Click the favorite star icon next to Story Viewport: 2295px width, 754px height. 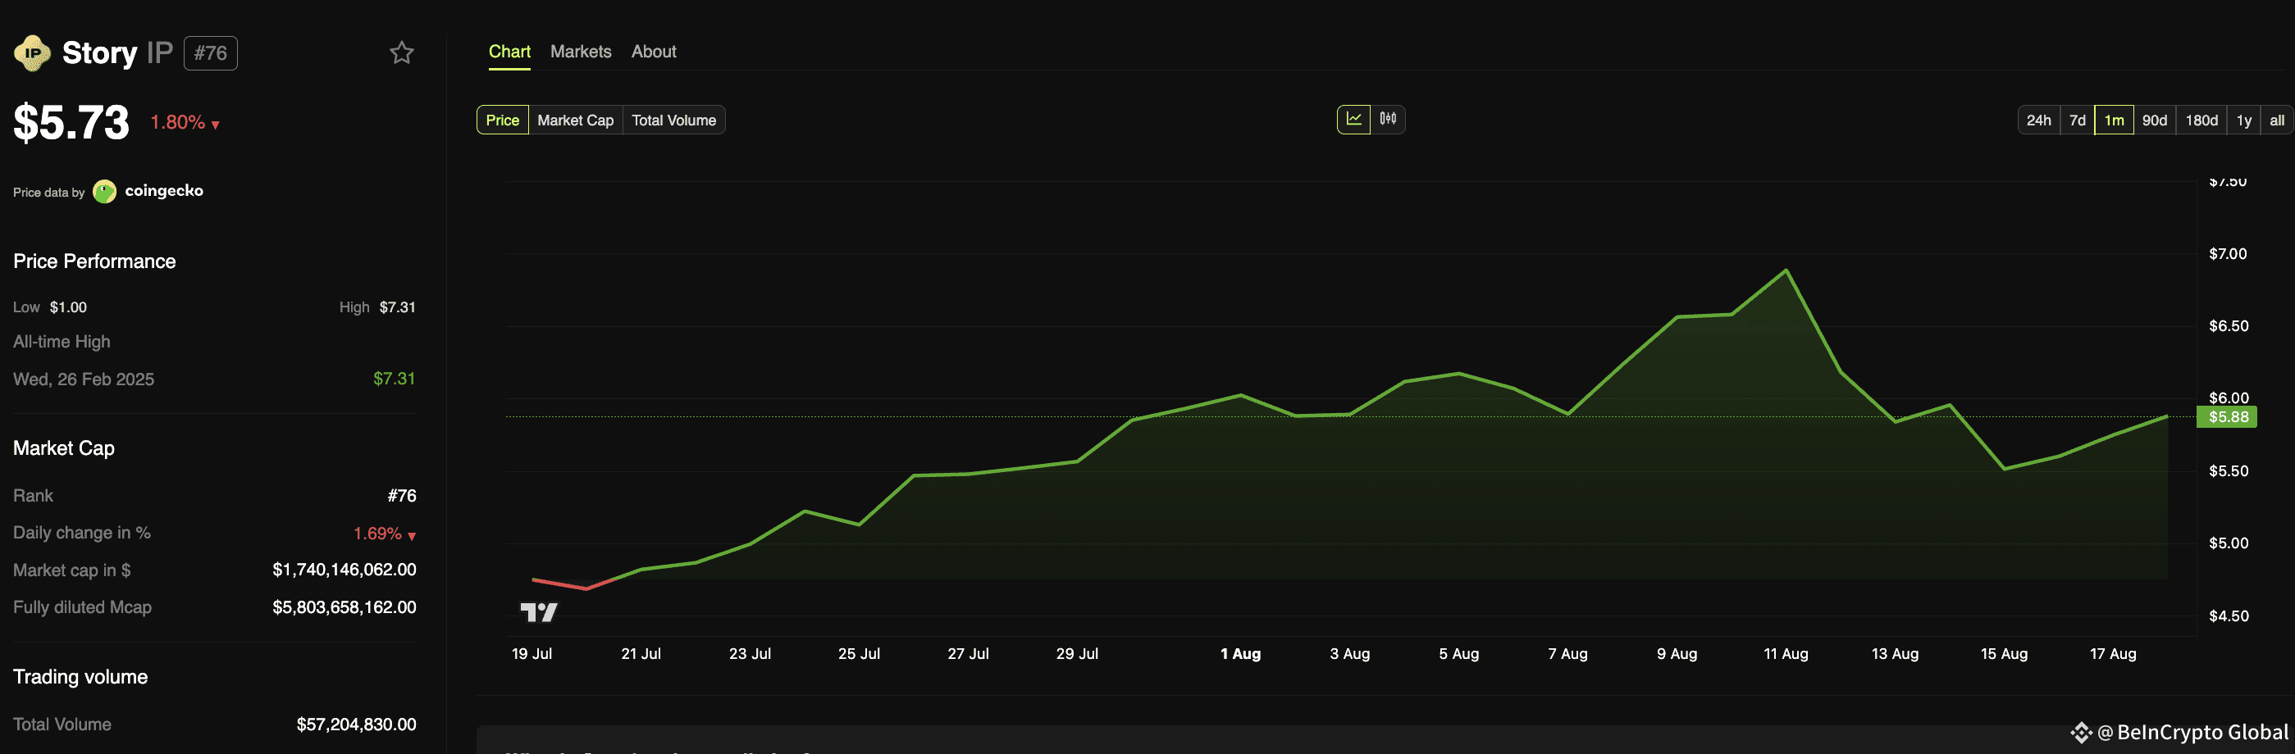tap(402, 52)
